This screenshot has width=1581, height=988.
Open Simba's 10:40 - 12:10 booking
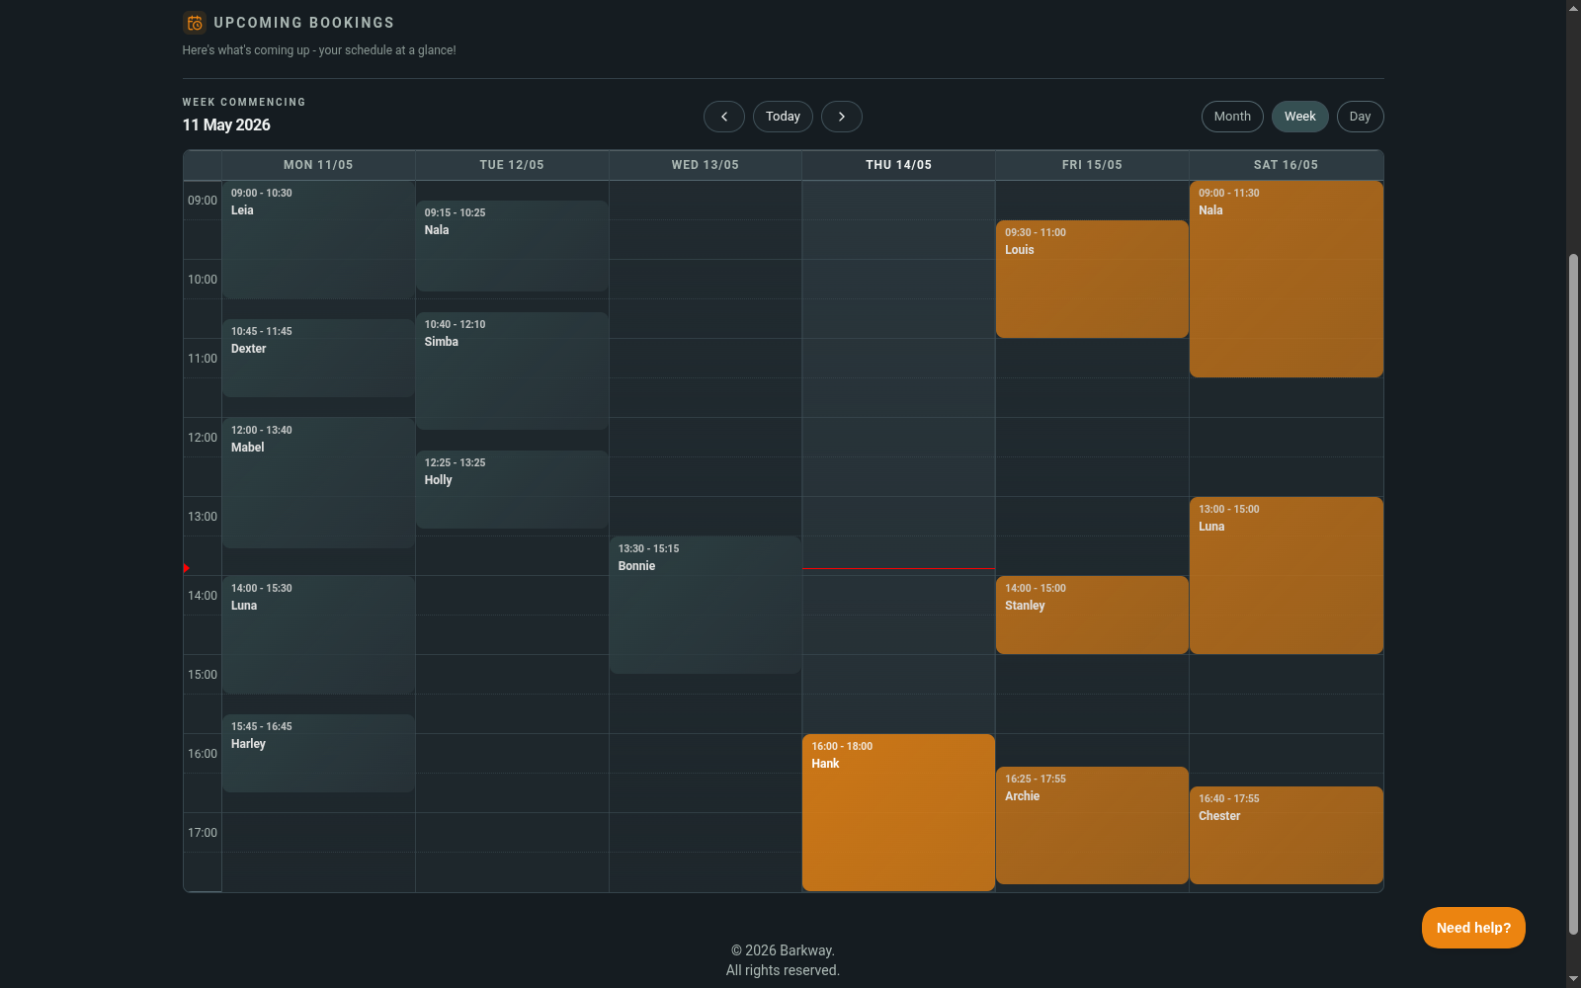(x=512, y=370)
